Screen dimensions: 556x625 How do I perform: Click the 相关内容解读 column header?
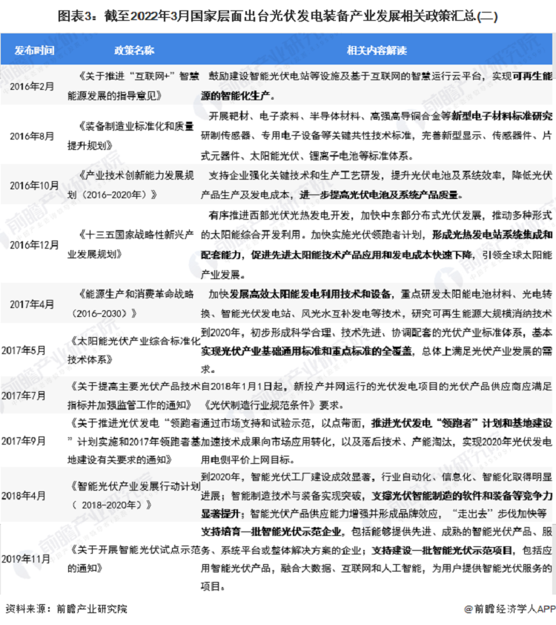click(377, 50)
